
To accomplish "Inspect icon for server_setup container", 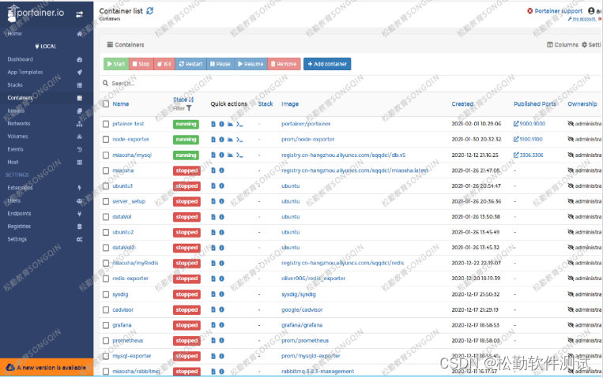I will coord(221,201).
